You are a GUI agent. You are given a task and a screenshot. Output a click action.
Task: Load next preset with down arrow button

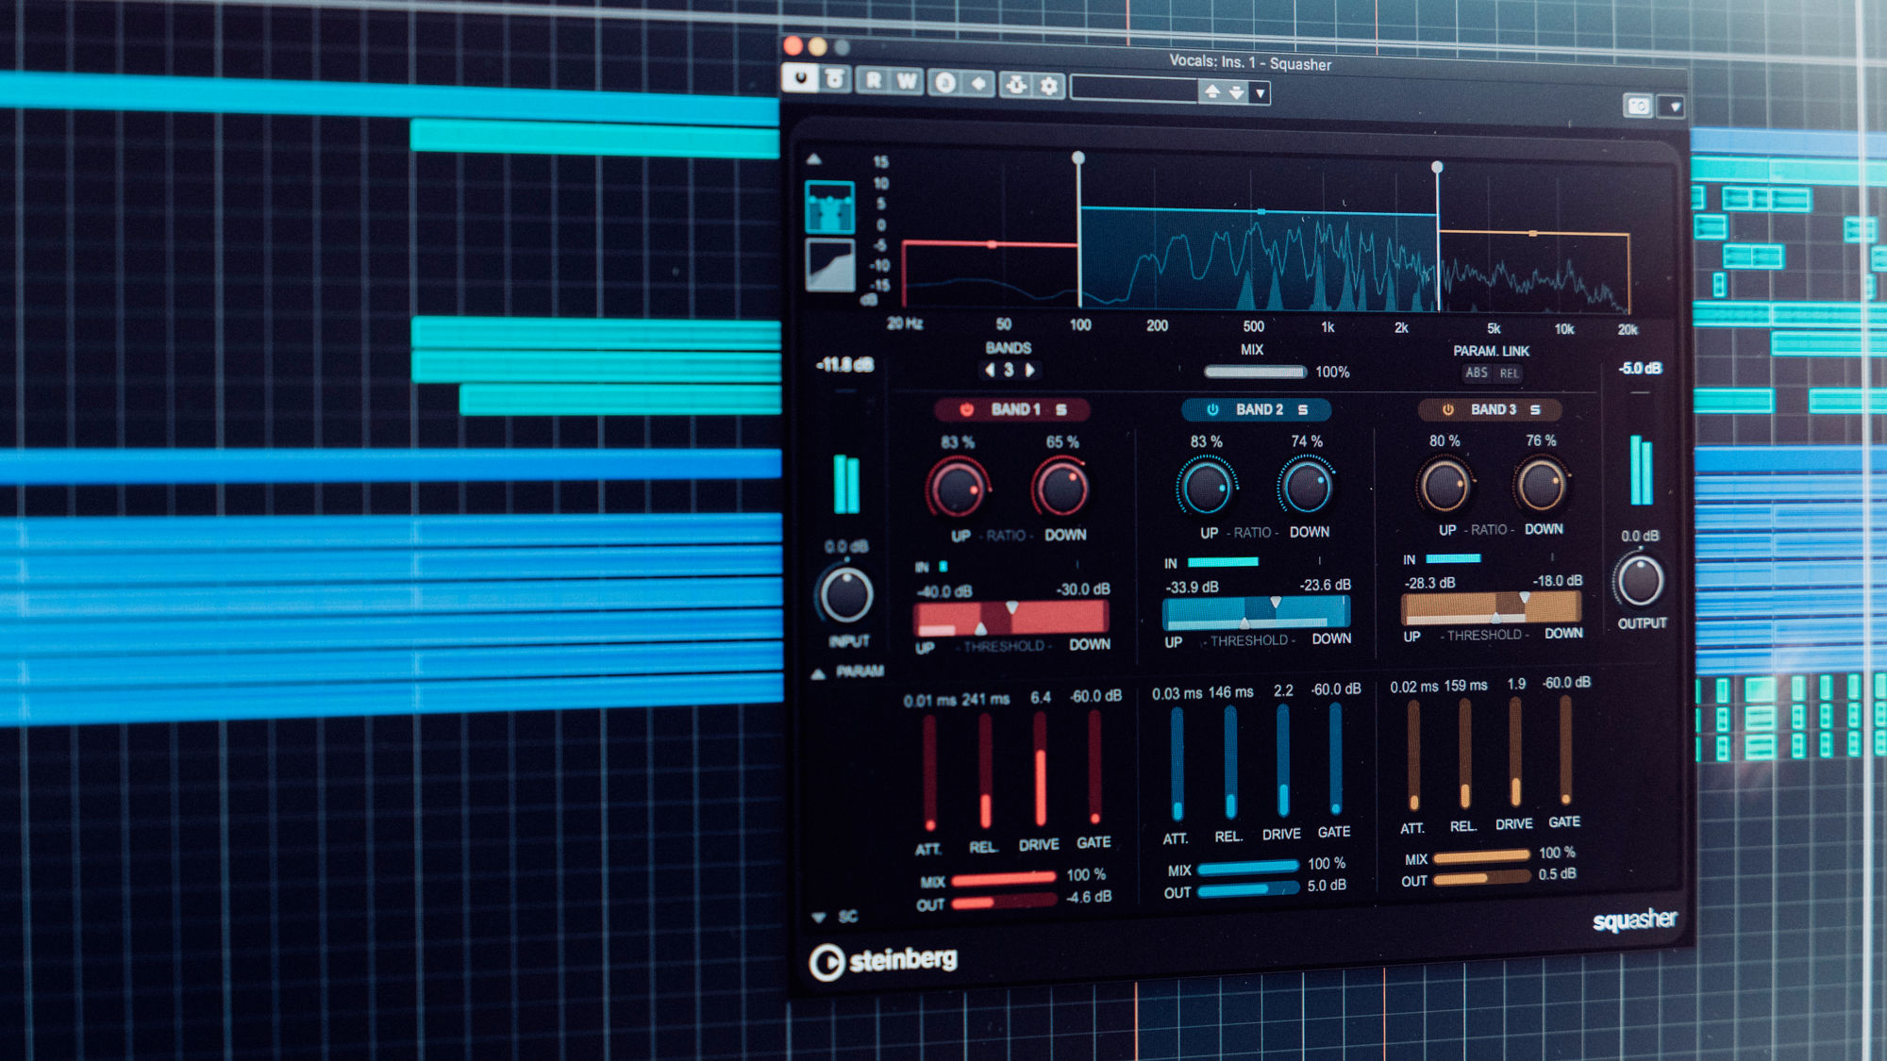coord(1236,92)
